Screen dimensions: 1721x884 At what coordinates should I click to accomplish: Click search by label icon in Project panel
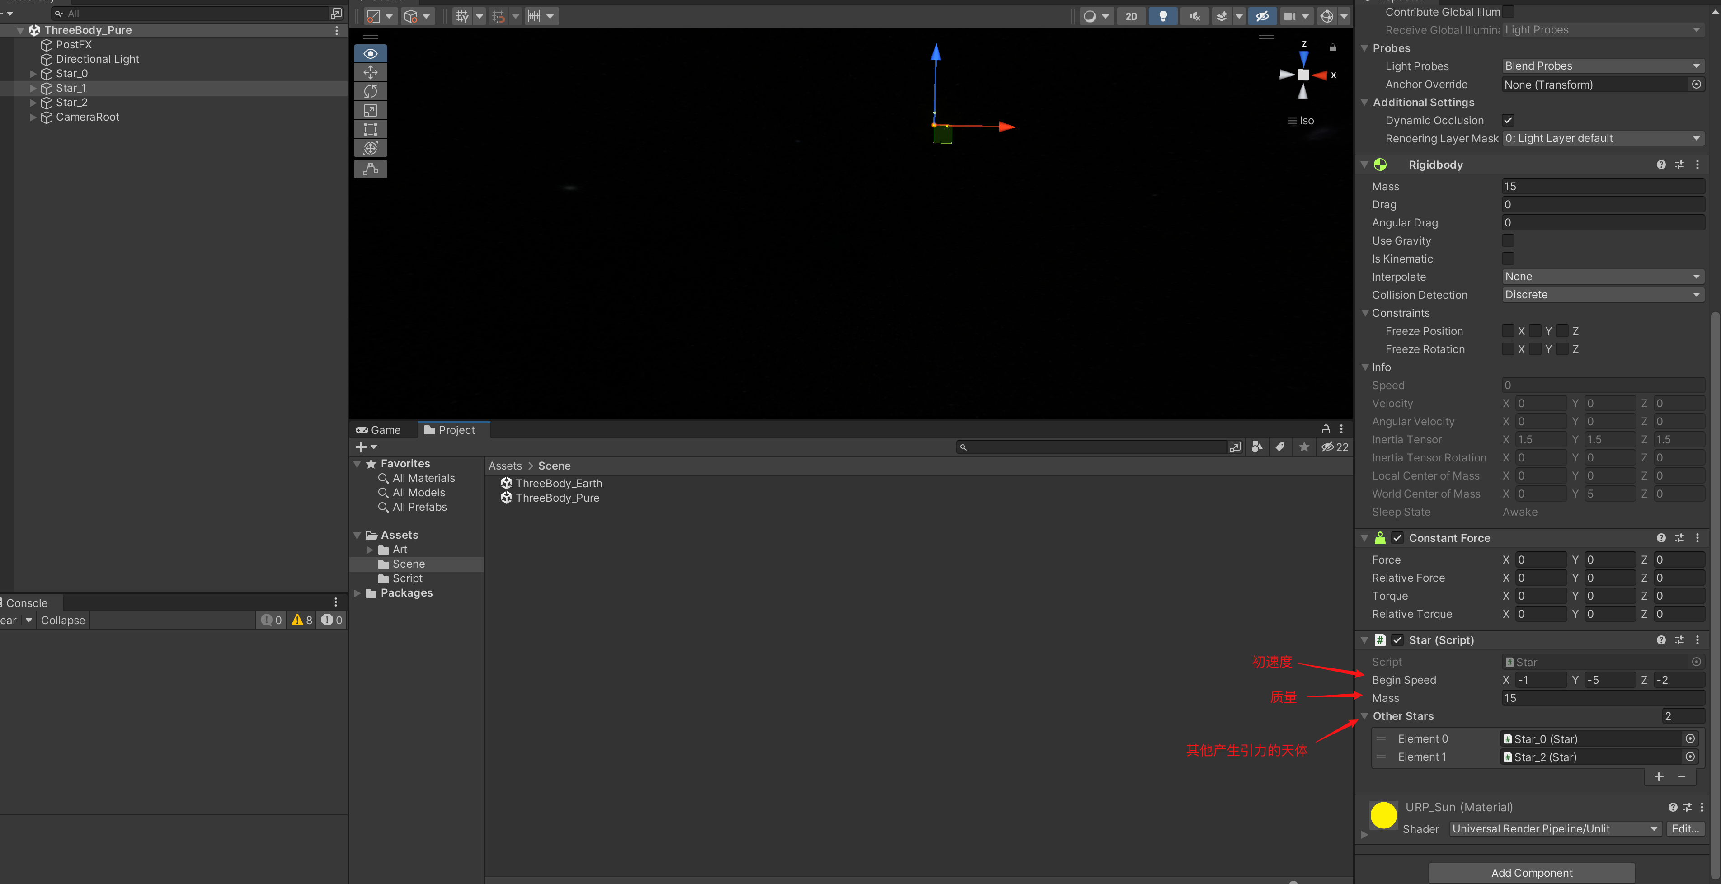pos(1280,447)
